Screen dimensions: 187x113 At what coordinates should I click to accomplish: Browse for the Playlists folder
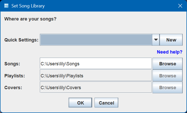pyautogui.click(x=168, y=76)
